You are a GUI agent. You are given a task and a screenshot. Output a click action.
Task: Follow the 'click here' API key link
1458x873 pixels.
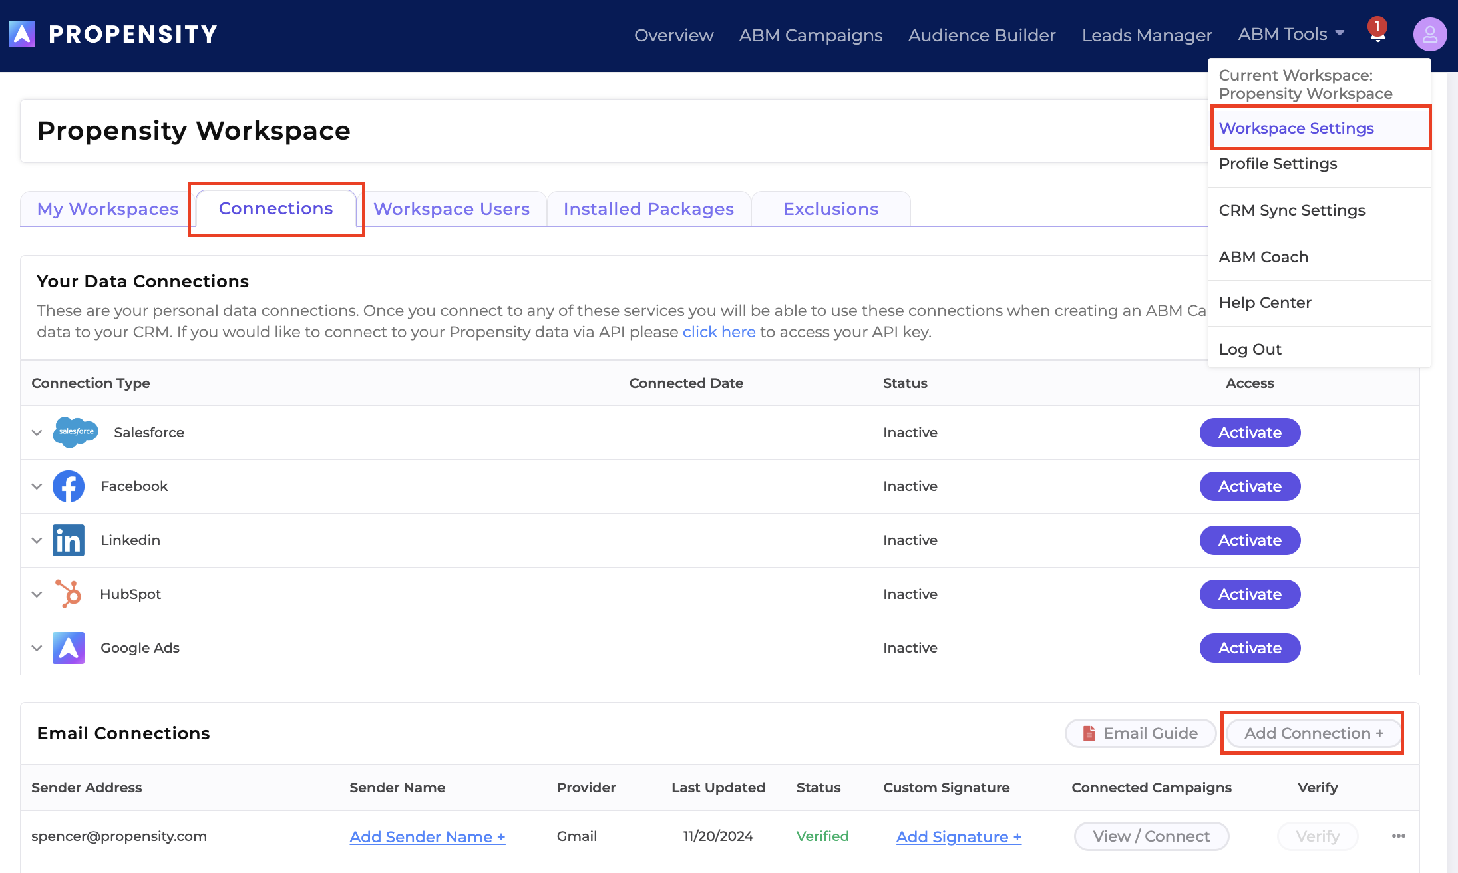[x=719, y=332]
